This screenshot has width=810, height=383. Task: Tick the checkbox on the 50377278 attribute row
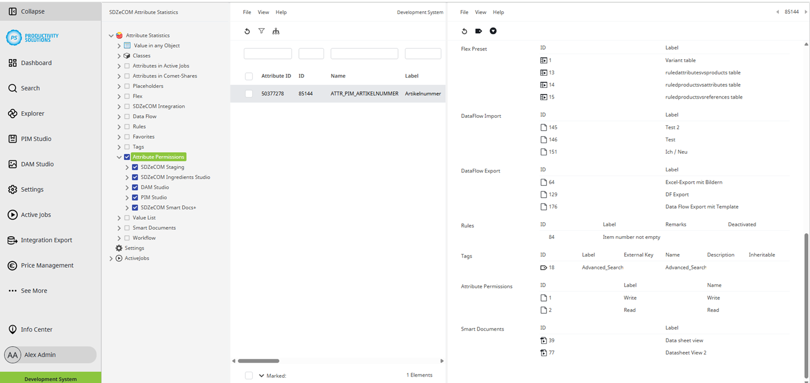click(x=249, y=93)
